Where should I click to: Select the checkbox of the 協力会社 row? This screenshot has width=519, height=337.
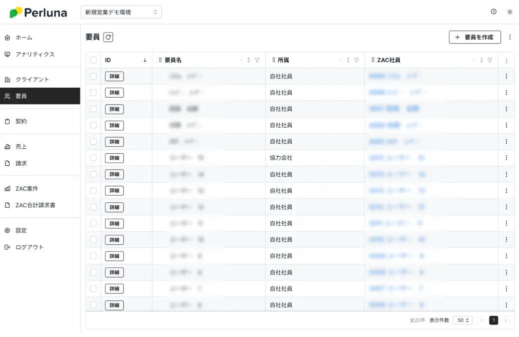(x=93, y=158)
